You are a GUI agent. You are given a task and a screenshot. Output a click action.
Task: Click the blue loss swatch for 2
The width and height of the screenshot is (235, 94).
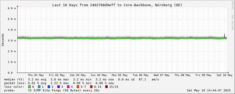49,87
